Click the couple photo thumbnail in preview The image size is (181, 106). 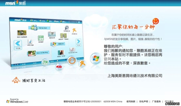click(22, 33)
